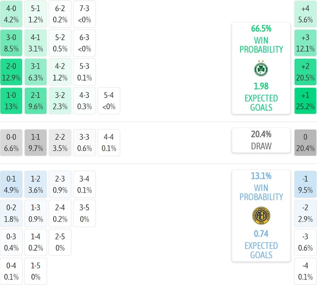The height and width of the screenshot is (285, 317).
Task: Click the +1 goal margin tile
Action: point(306,101)
